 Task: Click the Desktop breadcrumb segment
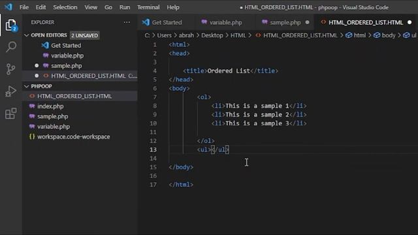(x=212, y=35)
